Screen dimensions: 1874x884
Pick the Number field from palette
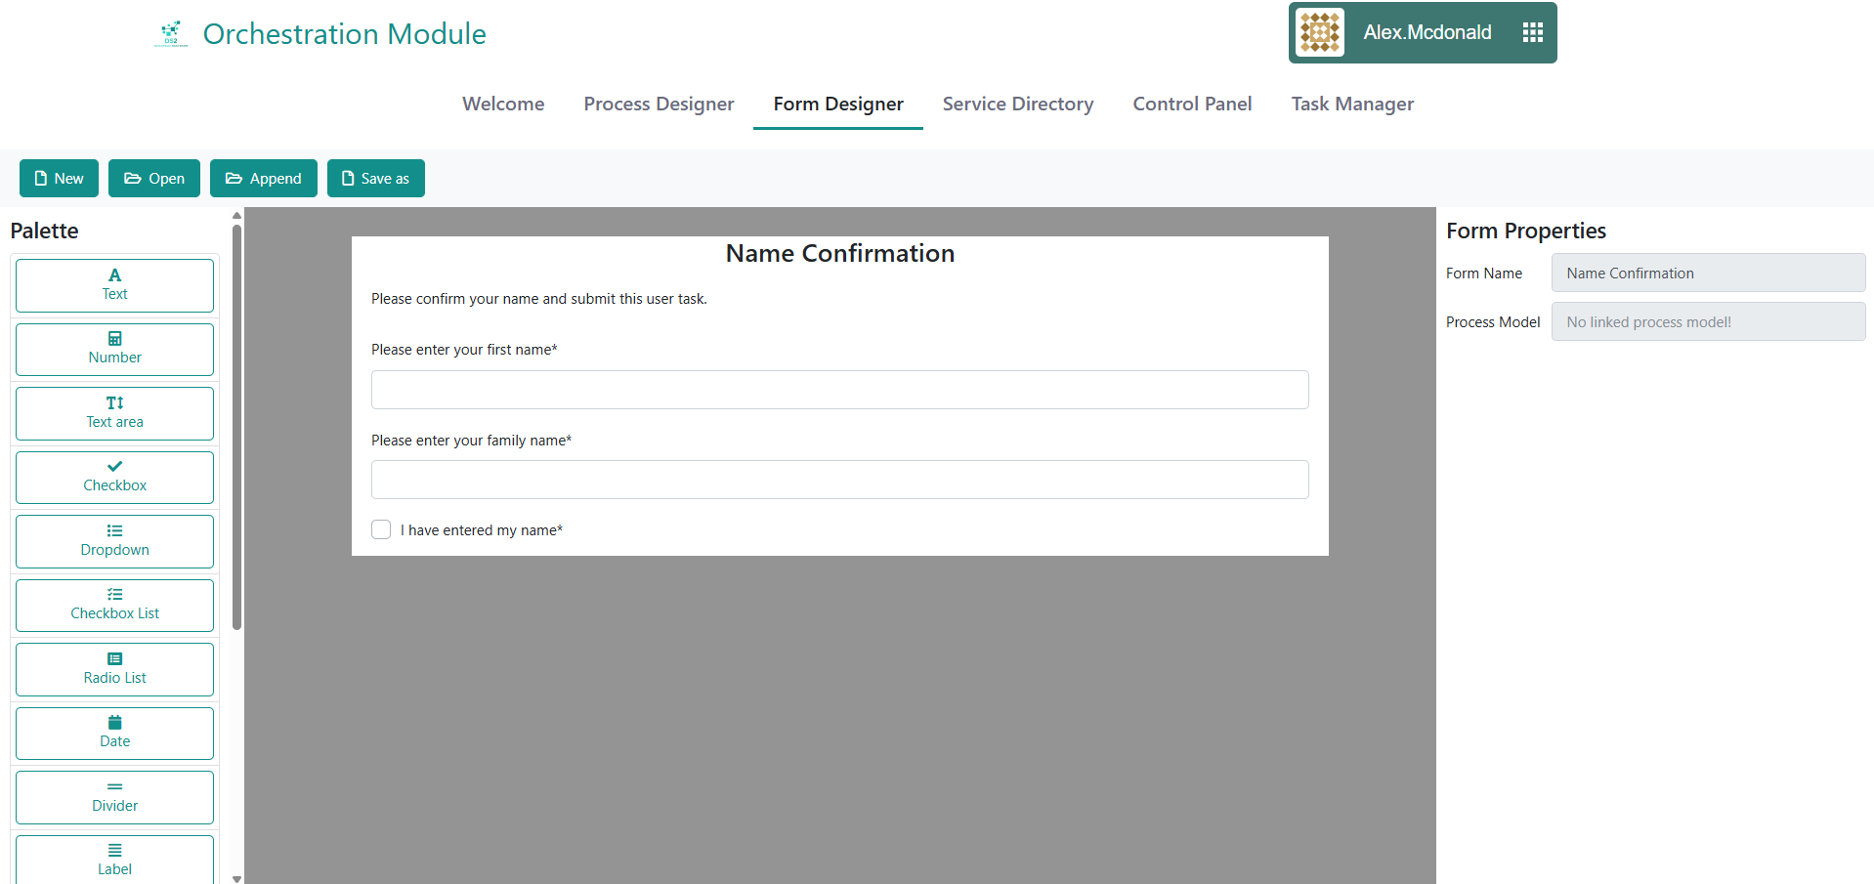pos(114,350)
